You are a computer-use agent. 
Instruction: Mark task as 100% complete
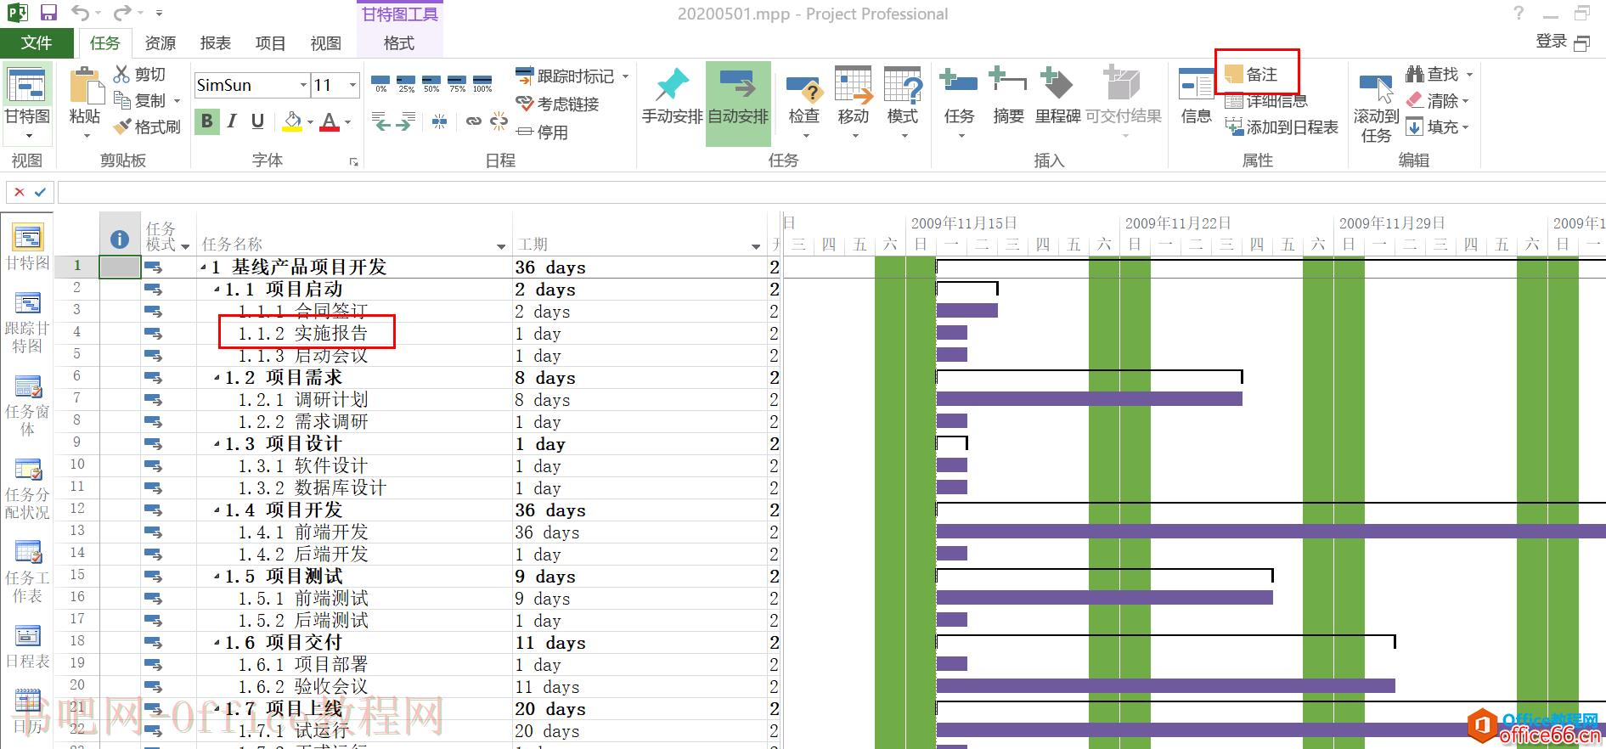(482, 83)
